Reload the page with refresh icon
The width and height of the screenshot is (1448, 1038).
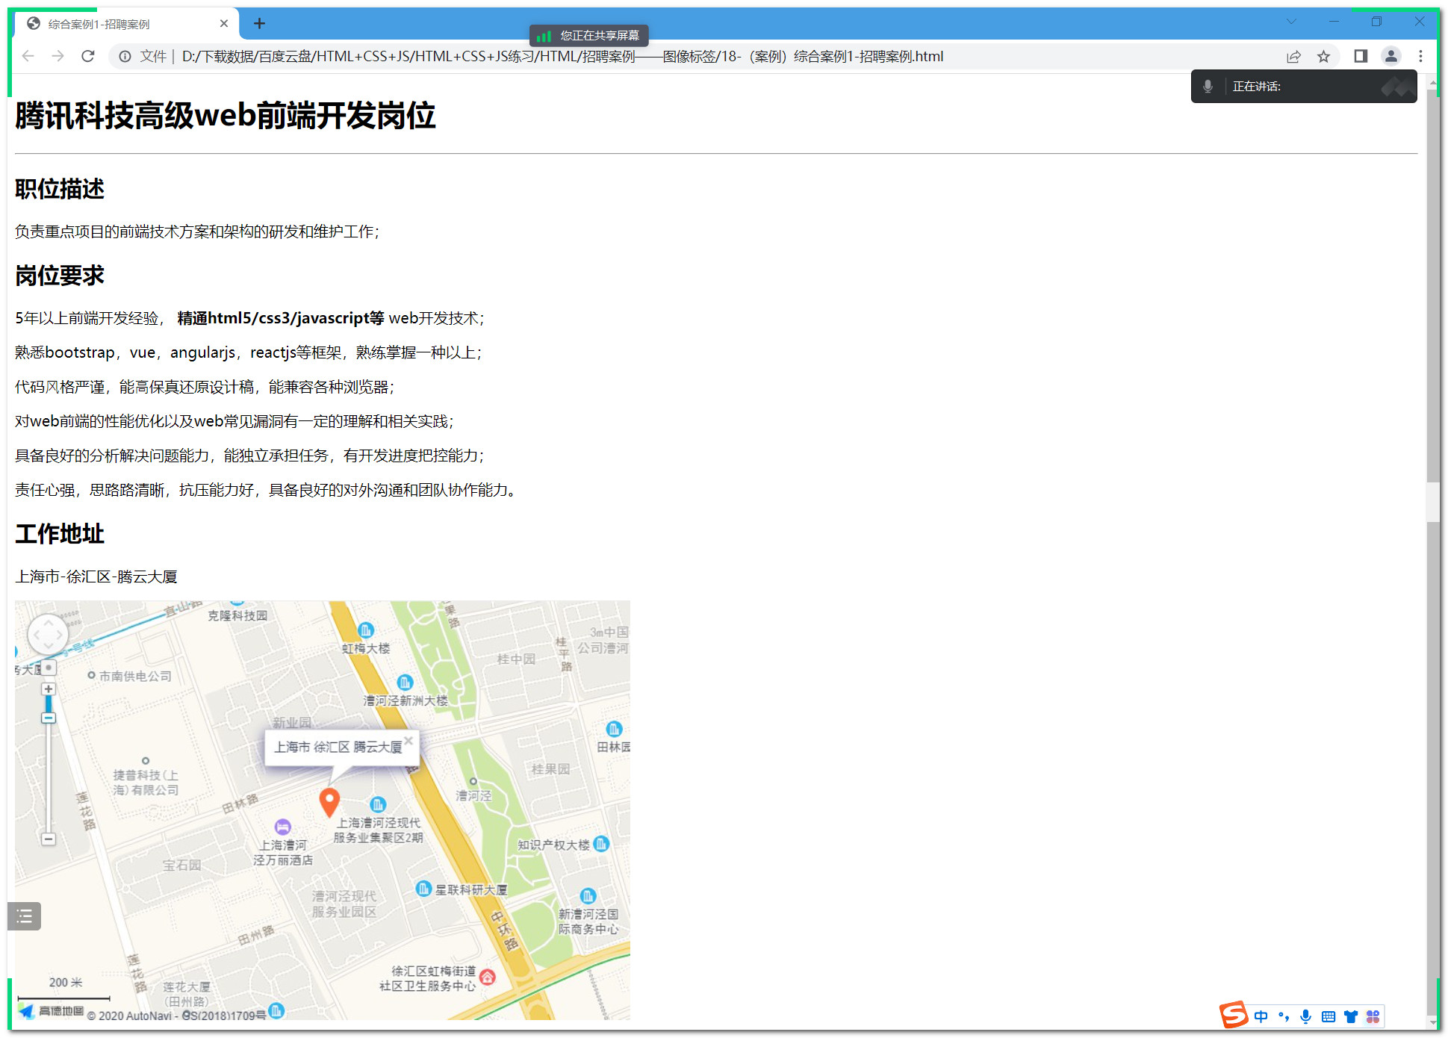[88, 56]
